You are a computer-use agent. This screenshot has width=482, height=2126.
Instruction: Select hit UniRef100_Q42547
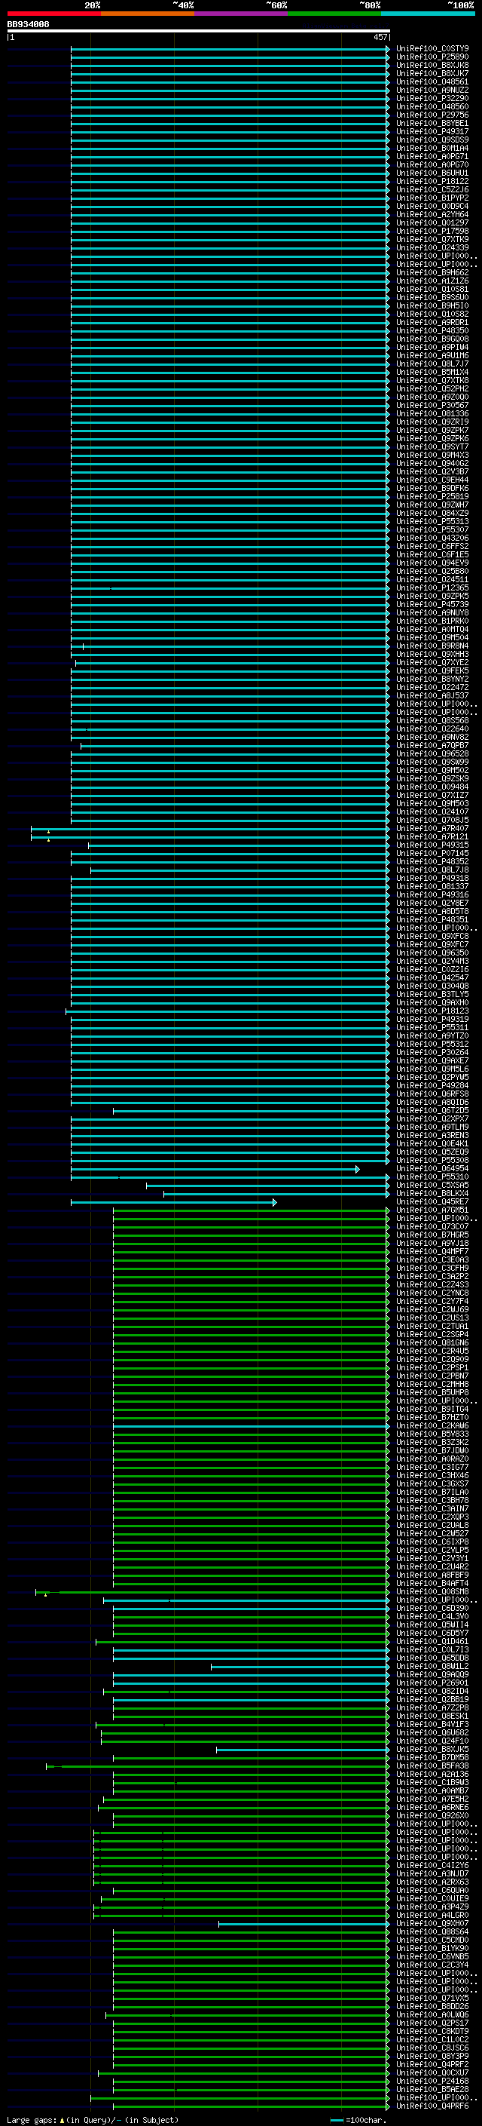[432, 978]
